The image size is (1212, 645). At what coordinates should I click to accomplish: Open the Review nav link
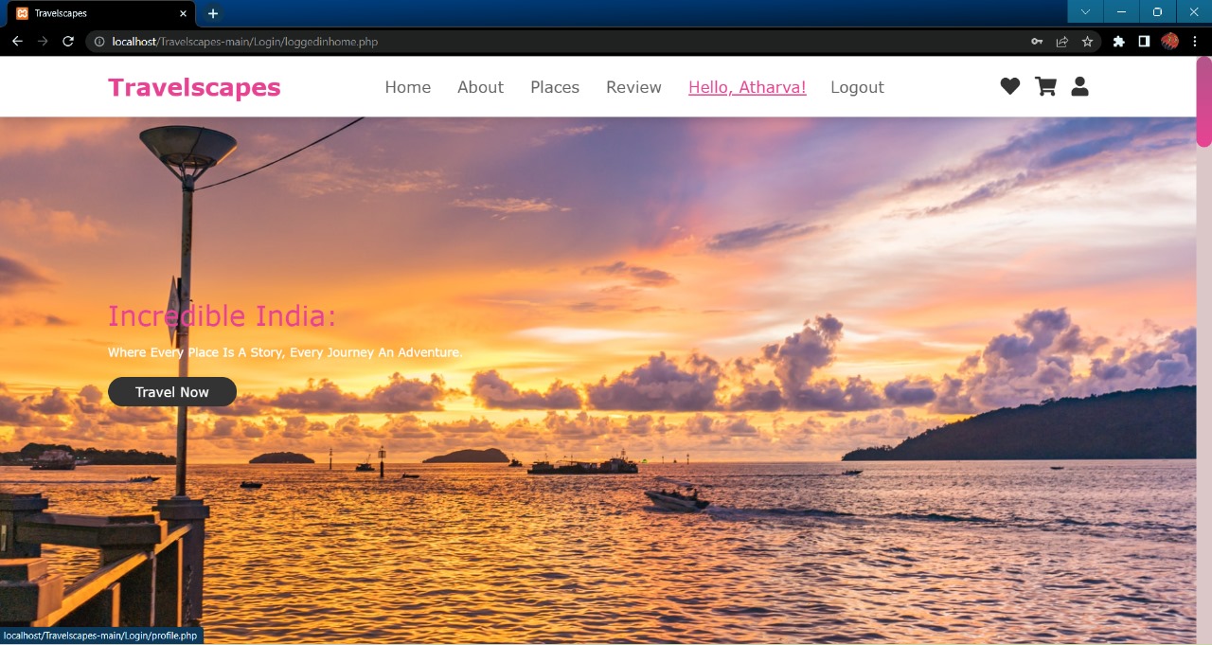pos(633,87)
